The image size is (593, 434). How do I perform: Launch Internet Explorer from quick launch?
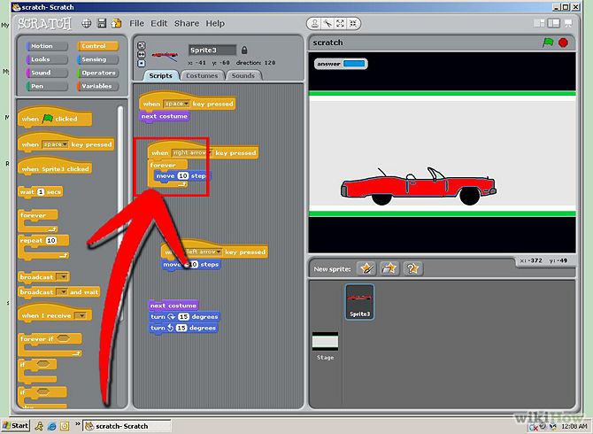coord(51,426)
